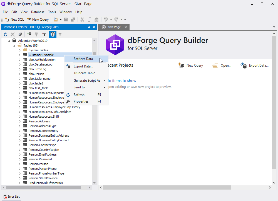
Task: Open the Tools menu
Action: (x=52, y=12)
